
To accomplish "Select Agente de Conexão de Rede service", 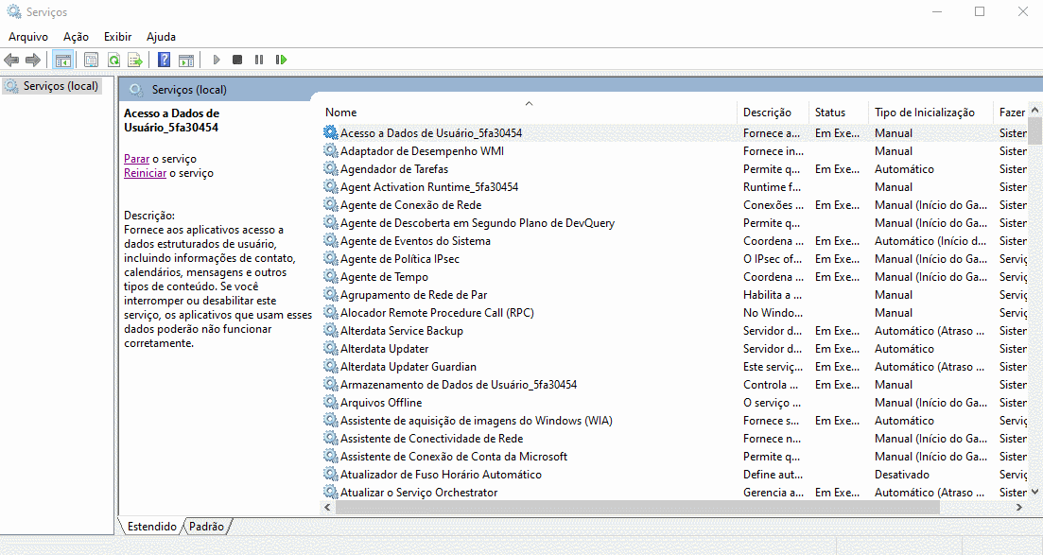I will (x=411, y=204).
